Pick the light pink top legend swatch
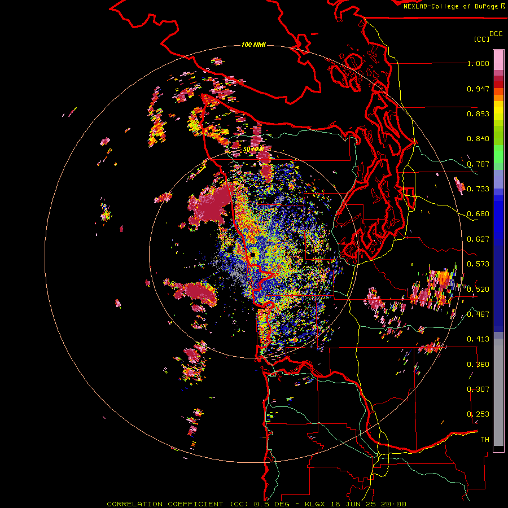Image resolution: width=508 pixels, height=508 pixels. [x=498, y=60]
